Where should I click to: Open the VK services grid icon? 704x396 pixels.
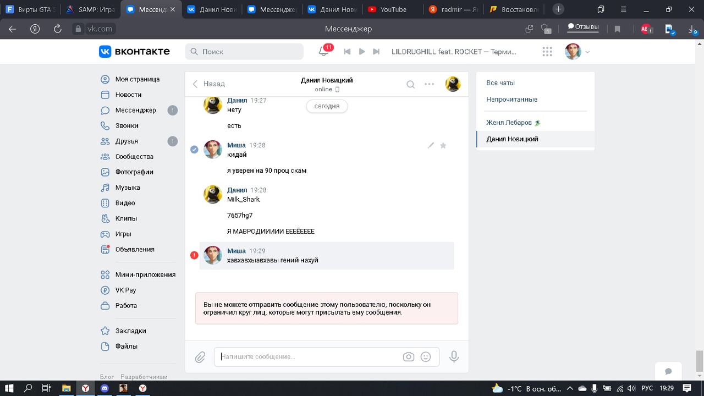(547, 52)
